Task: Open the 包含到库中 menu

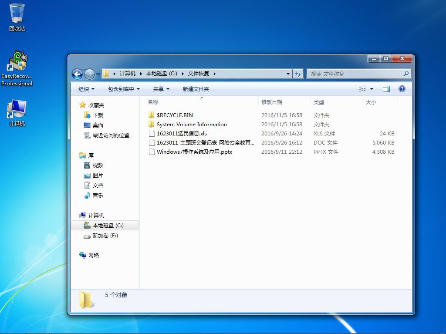Action: (124, 89)
